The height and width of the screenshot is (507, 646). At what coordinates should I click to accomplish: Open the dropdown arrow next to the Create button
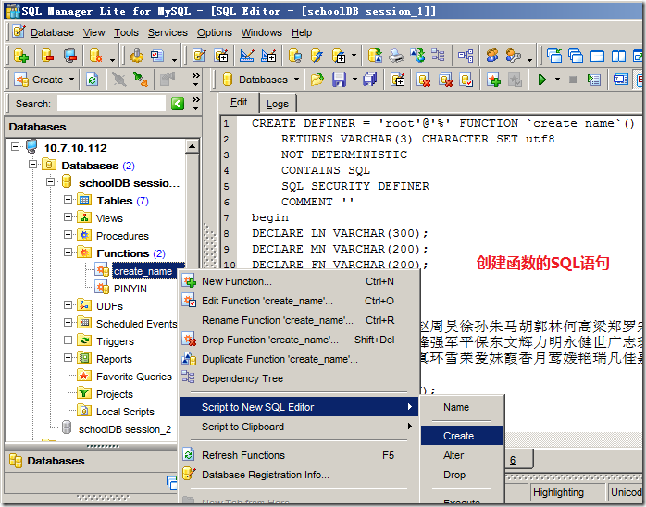coord(71,79)
